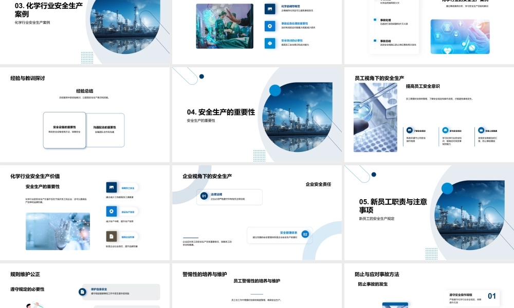Click document icon beside 保护自身安全
This screenshot has height=308, width=514.
83,292
